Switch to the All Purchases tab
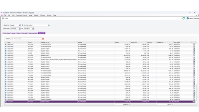Image resolution: width=199 pixels, height=112 pixels. tap(7, 33)
